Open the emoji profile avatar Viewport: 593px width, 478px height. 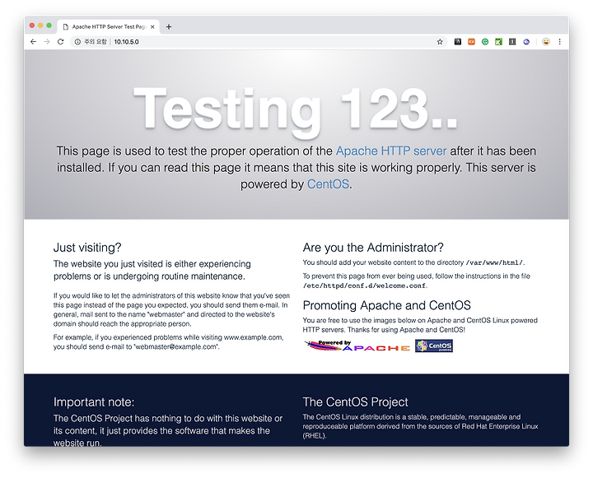[546, 42]
